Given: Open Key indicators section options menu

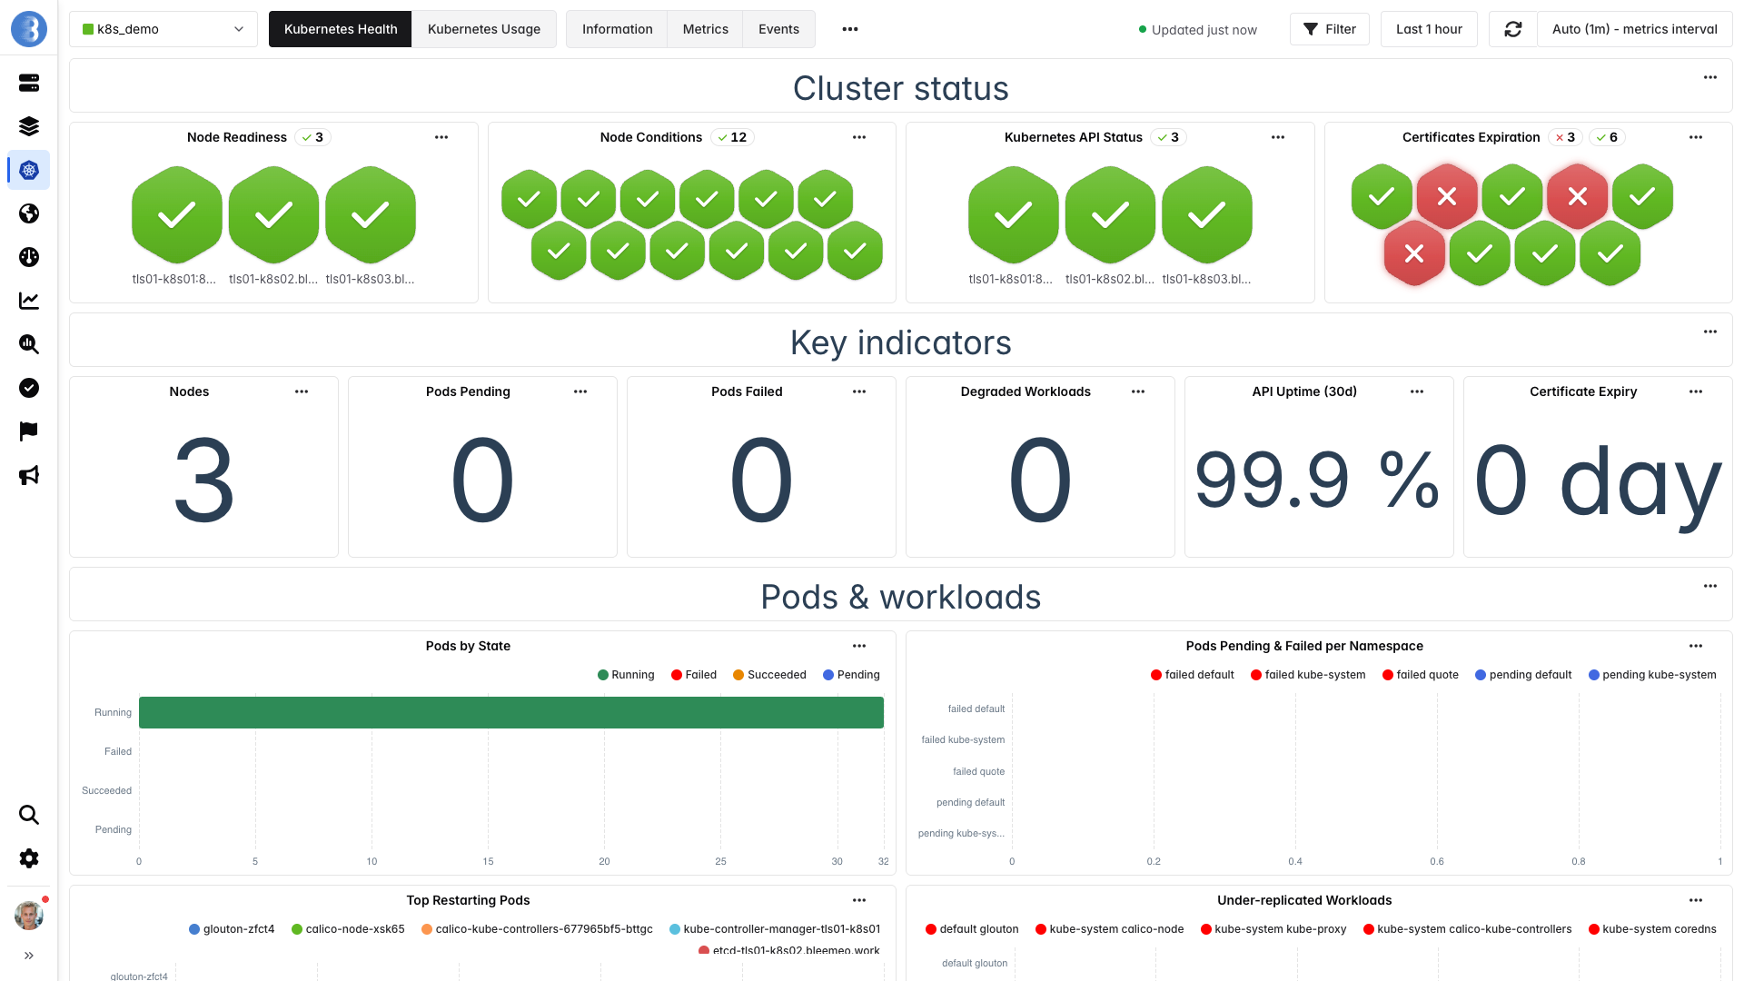Looking at the screenshot, I should tap(1710, 332).
